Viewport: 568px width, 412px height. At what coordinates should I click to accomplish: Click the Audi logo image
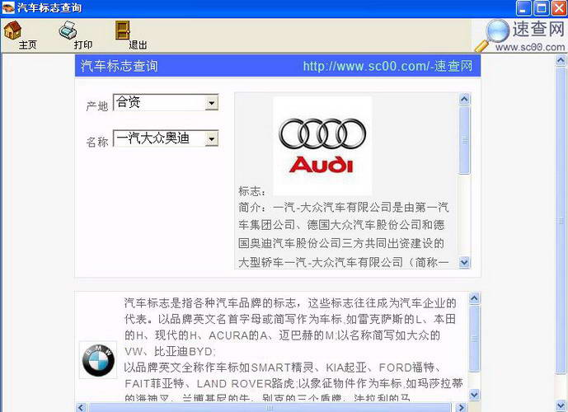[322, 146]
